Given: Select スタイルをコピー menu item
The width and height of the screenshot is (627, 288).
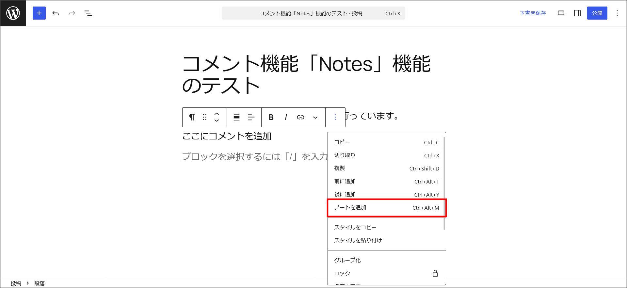Looking at the screenshot, I should [x=386, y=227].
